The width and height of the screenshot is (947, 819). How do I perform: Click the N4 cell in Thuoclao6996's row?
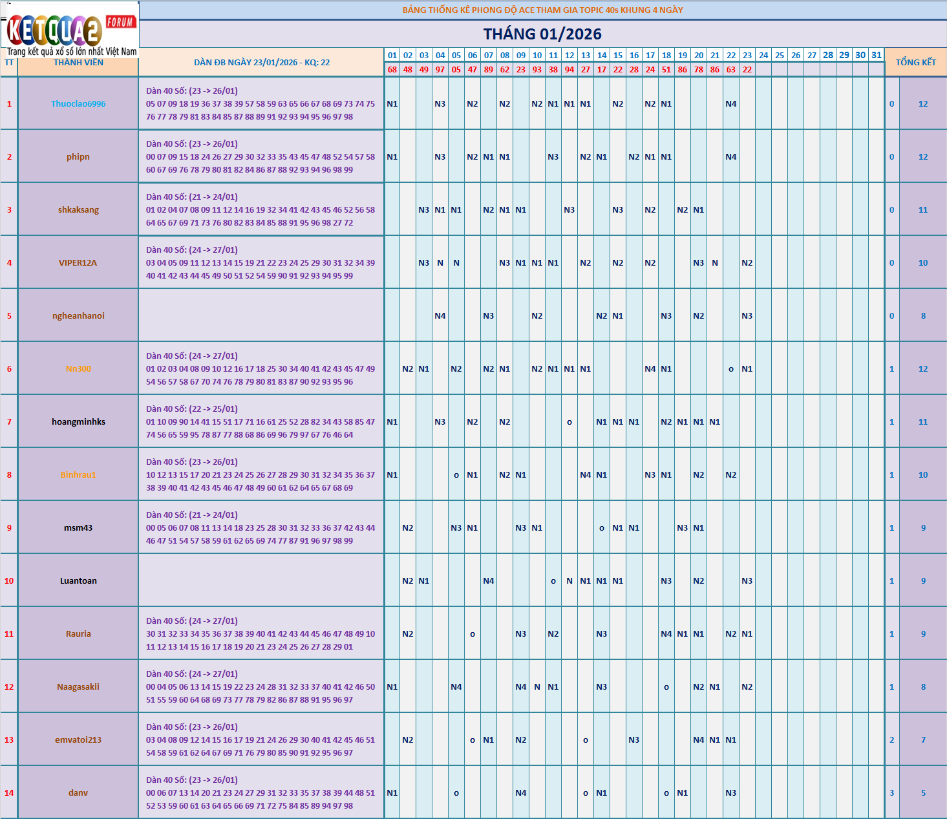[731, 104]
